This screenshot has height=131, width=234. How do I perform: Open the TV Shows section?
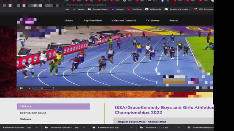(153, 20)
